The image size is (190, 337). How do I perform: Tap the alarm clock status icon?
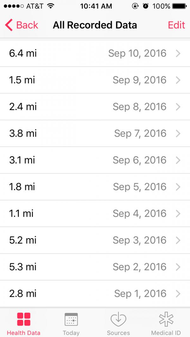click(145, 6)
